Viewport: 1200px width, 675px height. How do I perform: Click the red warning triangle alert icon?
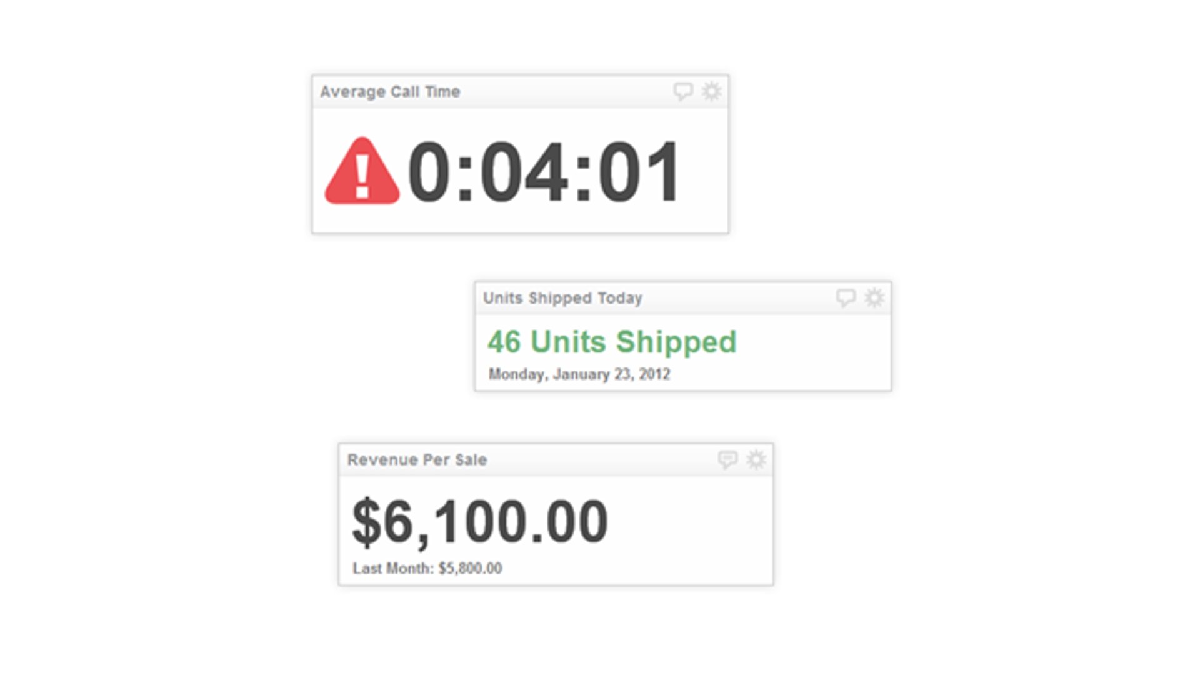[362, 172]
